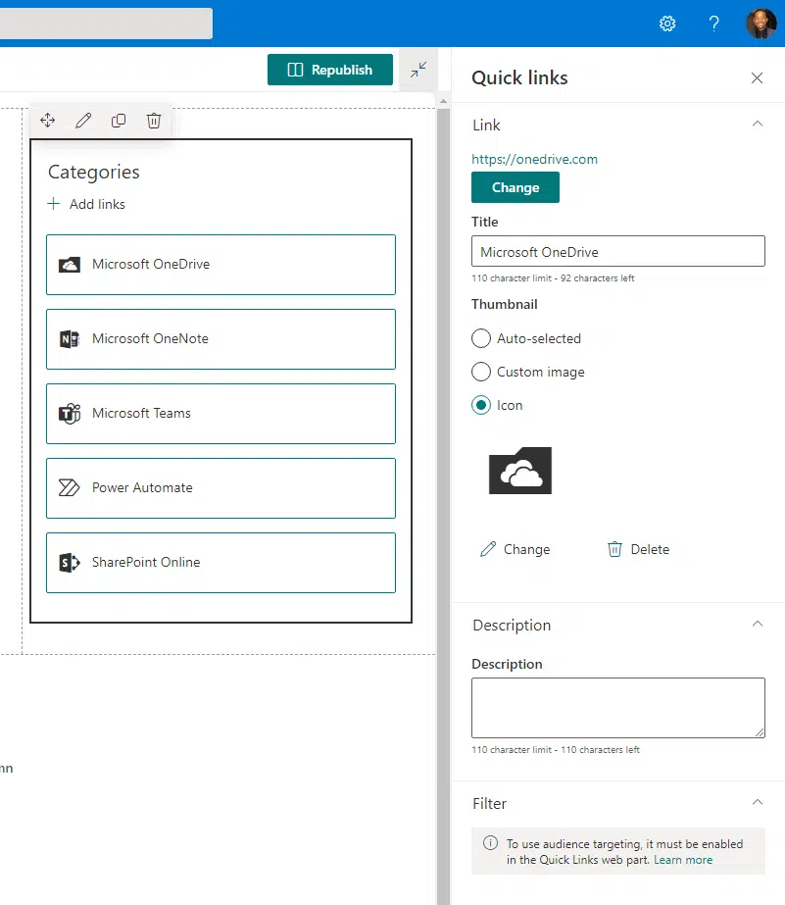Click the SharePoint Online card label
Screen dimensions: 785x905
point(146,562)
